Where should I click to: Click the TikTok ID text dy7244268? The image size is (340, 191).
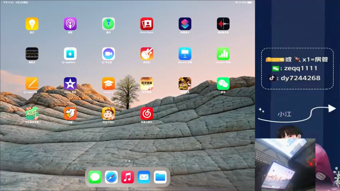(x=300, y=78)
